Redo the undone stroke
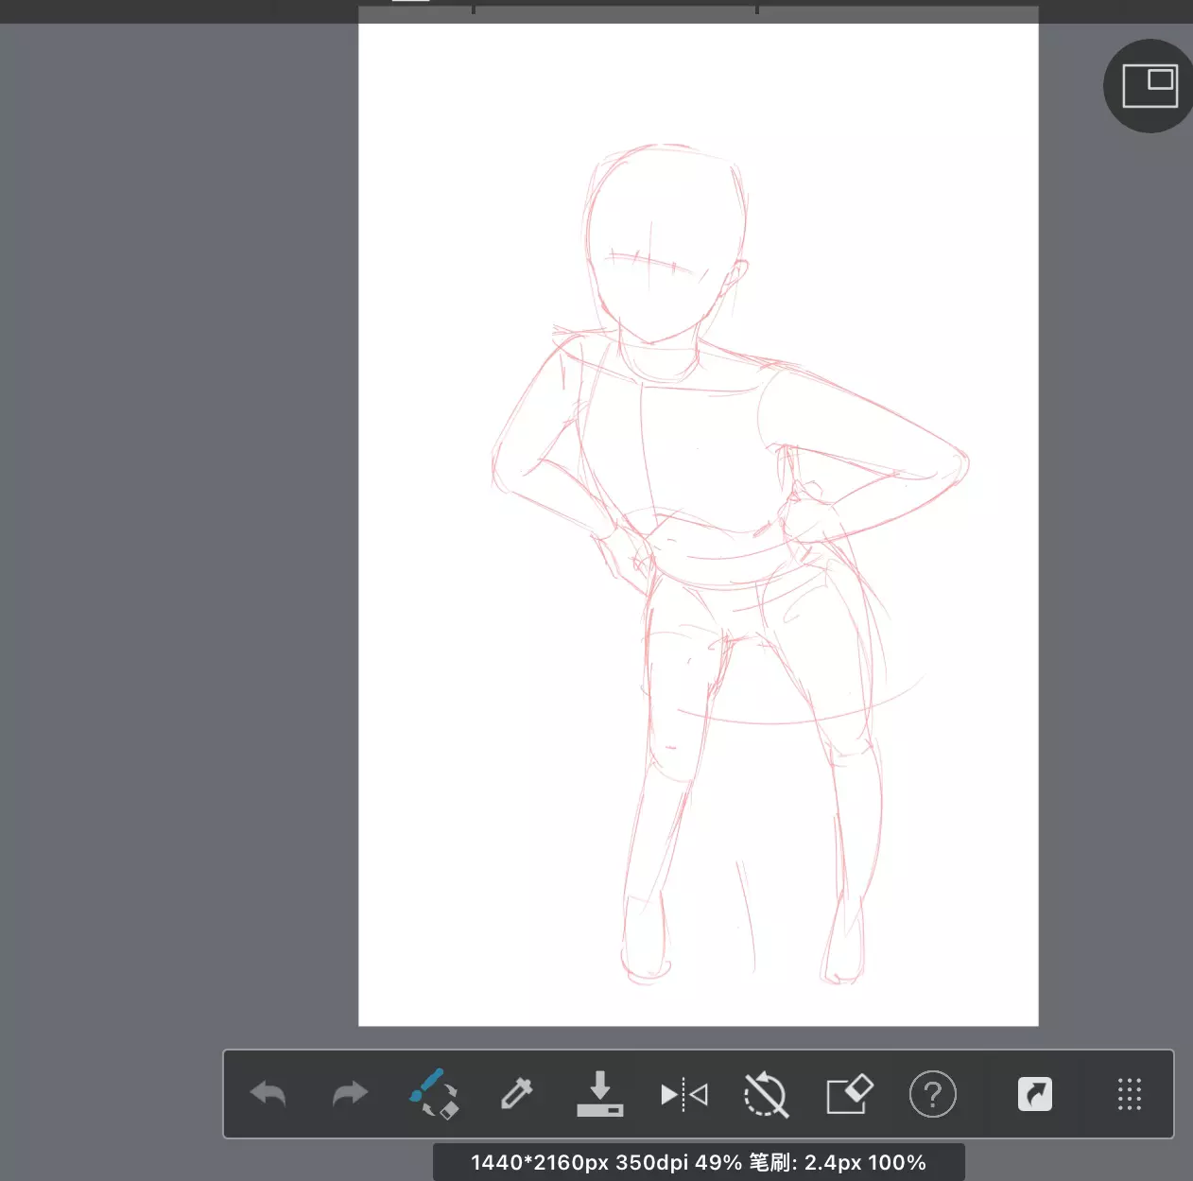This screenshot has width=1193, height=1181. pyautogui.click(x=350, y=1095)
